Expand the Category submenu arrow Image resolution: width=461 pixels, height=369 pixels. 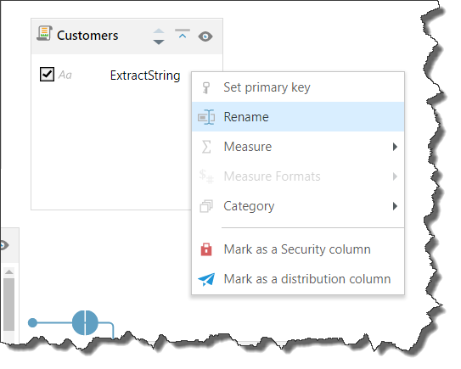coord(395,206)
